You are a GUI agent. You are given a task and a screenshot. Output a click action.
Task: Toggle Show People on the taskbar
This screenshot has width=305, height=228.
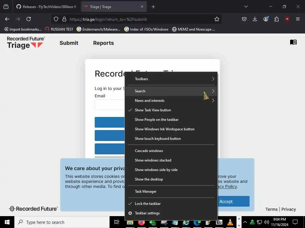[171, 119]
